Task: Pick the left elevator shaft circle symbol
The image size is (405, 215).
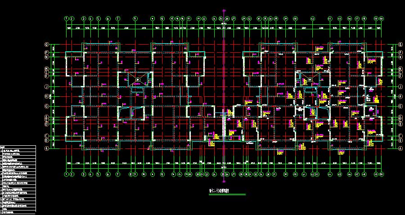Action: (138, 80)
